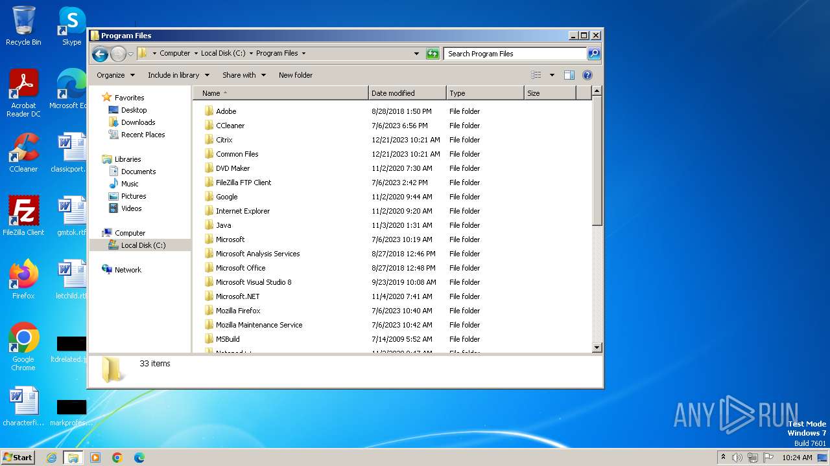Click the FileZilla Client desktop icon

[23, 216]
